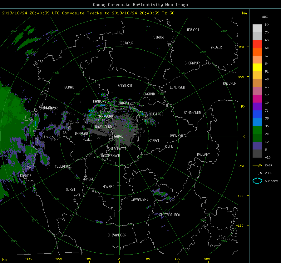Click the KOPPAL city label
The image size is (281, 263).
click(x=154, y=141)
